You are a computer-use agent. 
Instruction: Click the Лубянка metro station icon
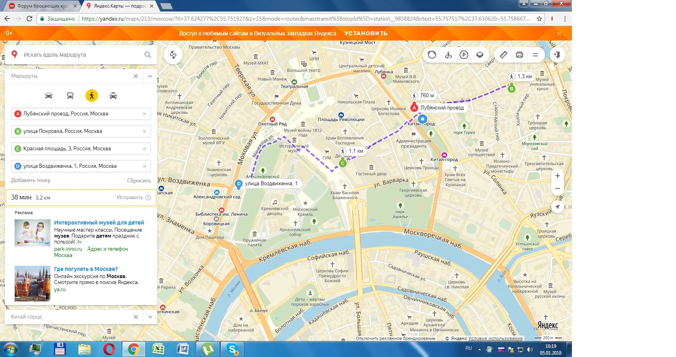pos(383,77)
